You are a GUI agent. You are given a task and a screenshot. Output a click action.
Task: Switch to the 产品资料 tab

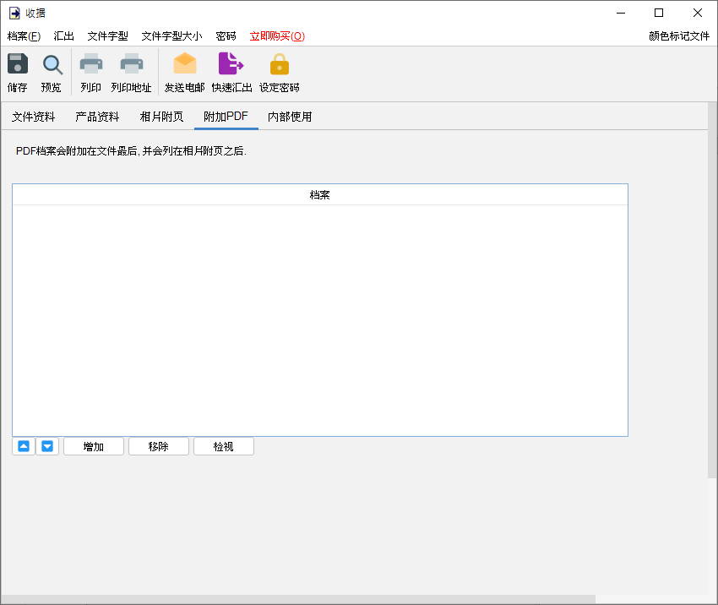tap(97, 117)
